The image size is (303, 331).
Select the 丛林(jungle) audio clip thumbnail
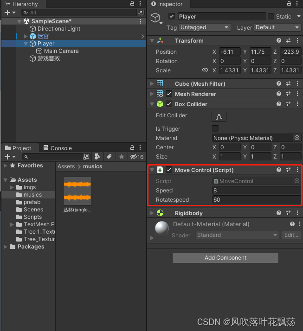tap(77, 191)
